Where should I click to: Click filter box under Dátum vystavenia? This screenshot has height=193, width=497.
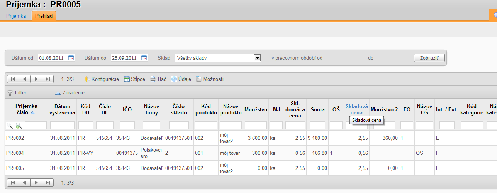(62, 125)
